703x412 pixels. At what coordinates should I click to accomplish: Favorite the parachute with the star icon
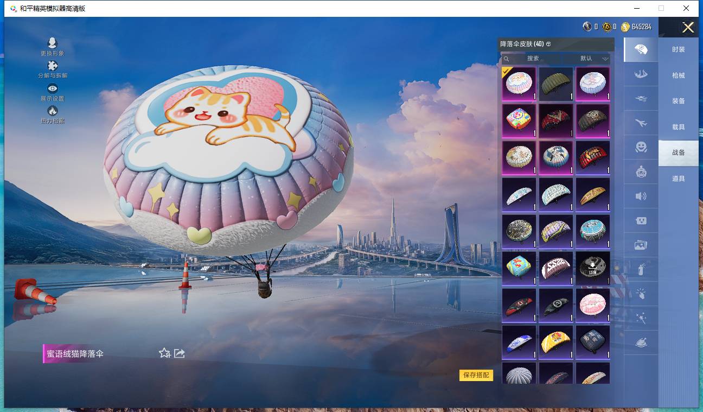(x=164, y=353)
